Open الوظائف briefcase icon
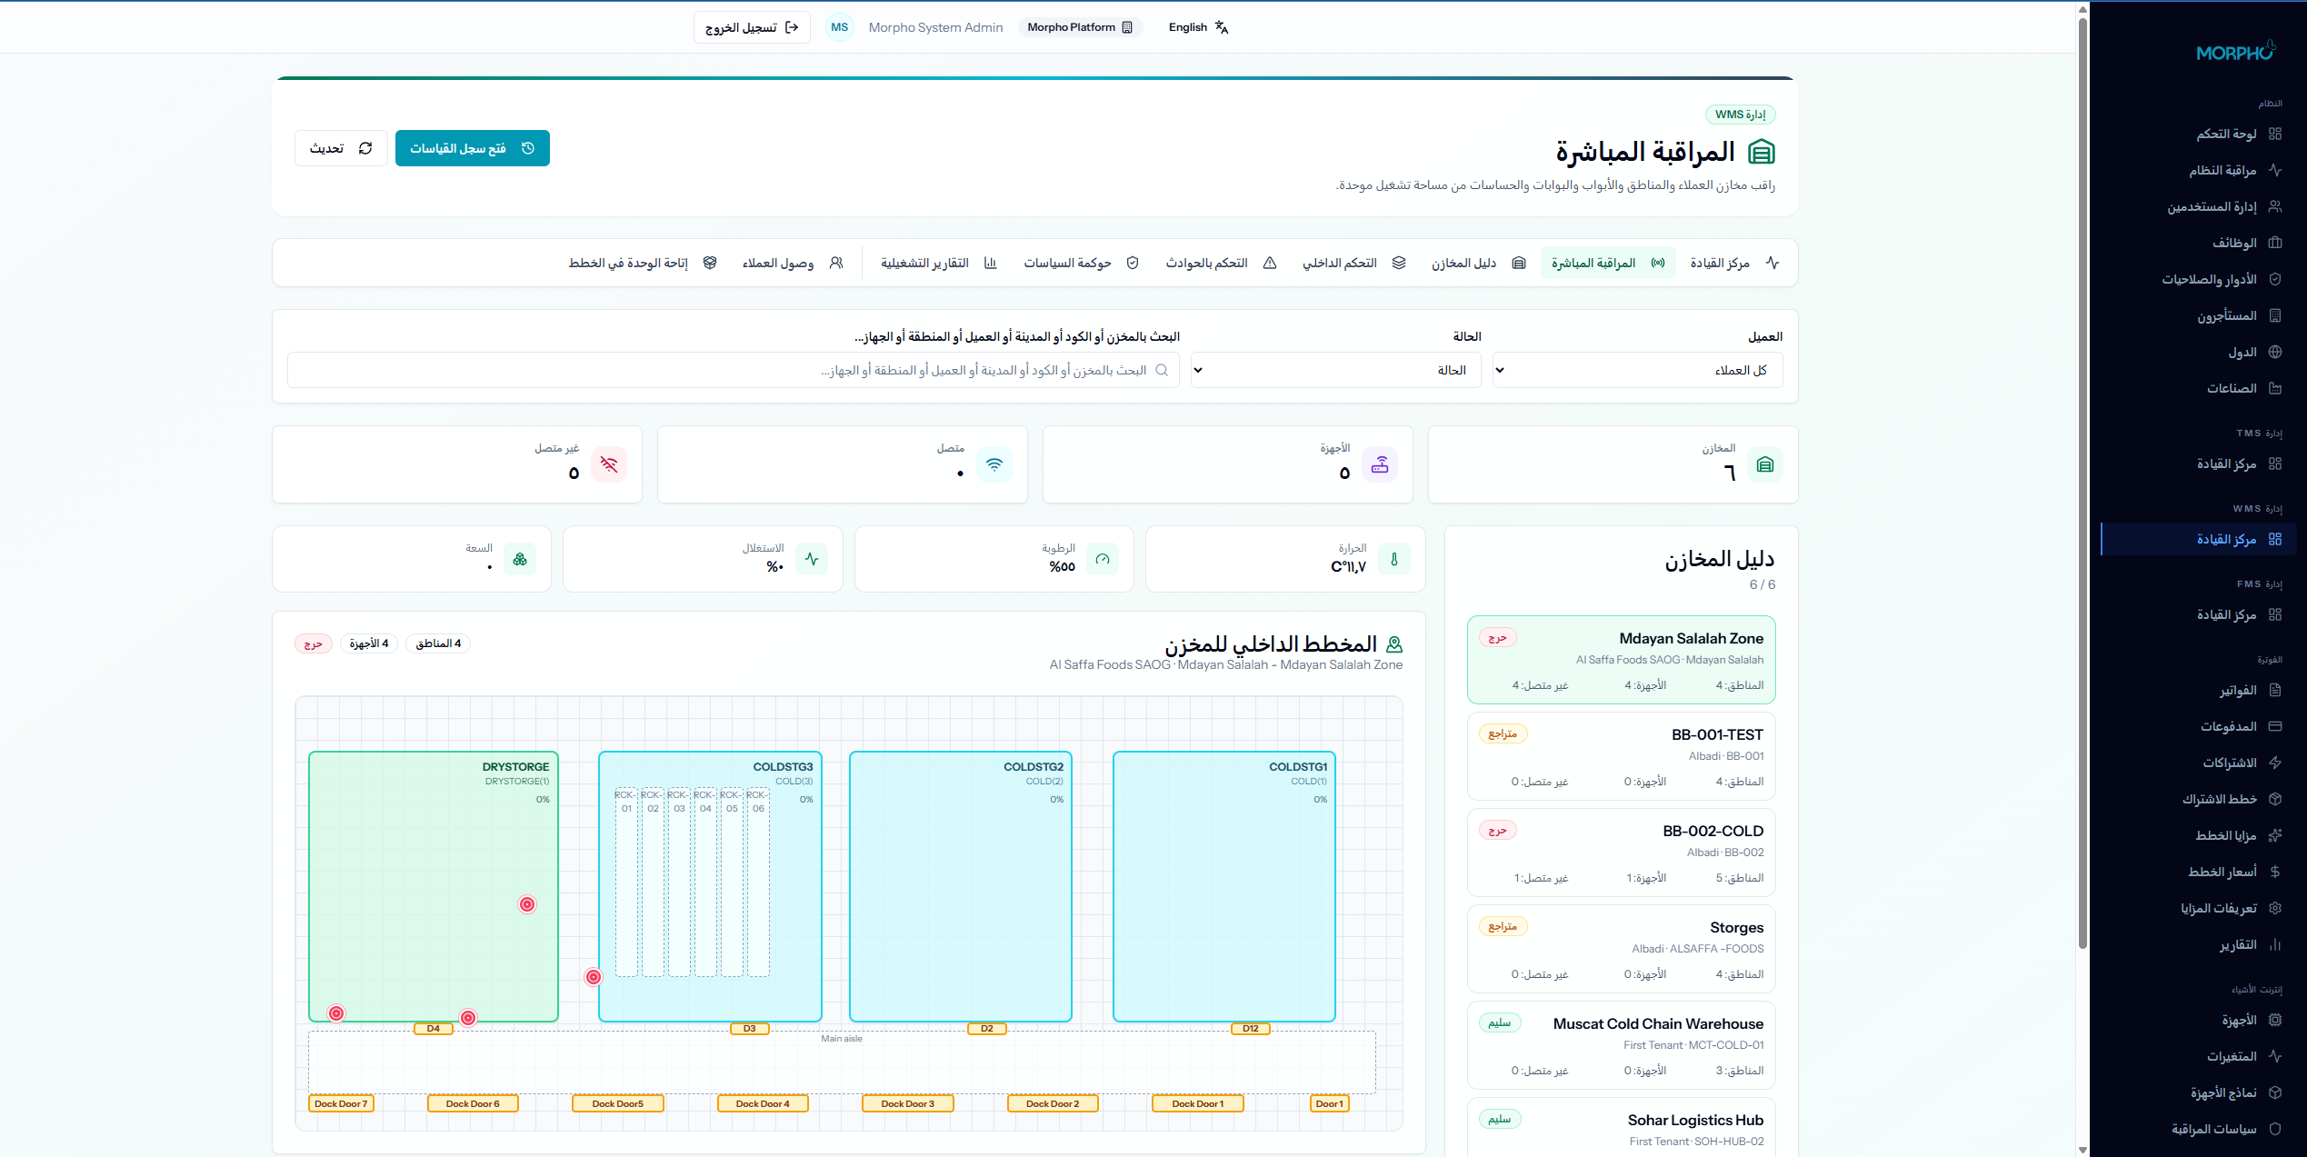The width and height of the screenshot is (2307, 1157). coord(2274,243)
